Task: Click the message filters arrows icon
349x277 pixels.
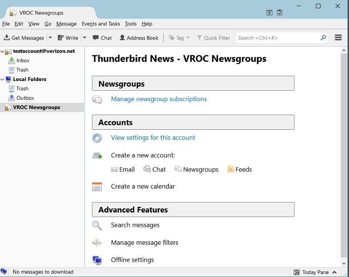Action: [x=97, y=243]
